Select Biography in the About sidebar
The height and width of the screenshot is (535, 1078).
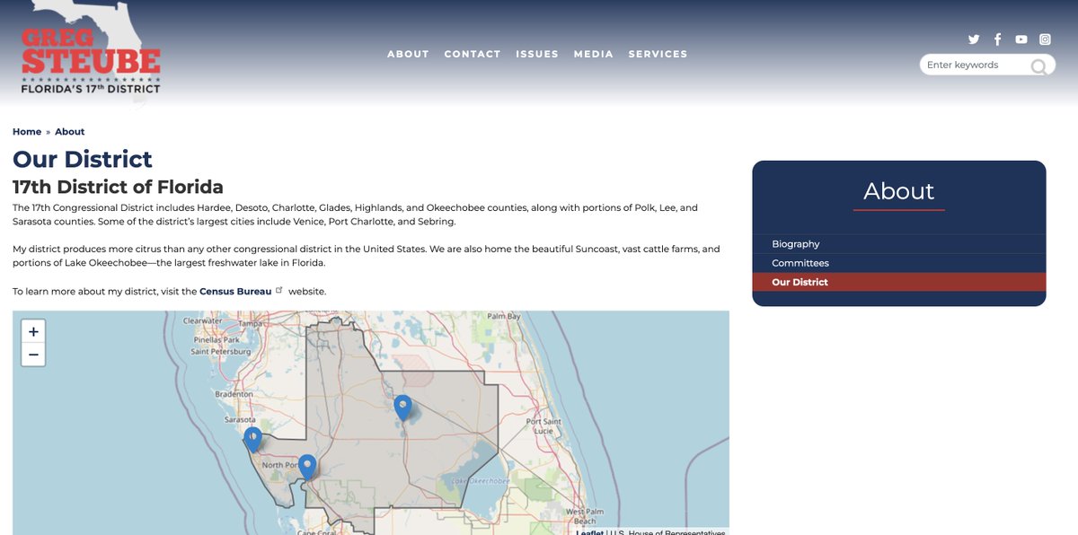(x=899, y=244)
